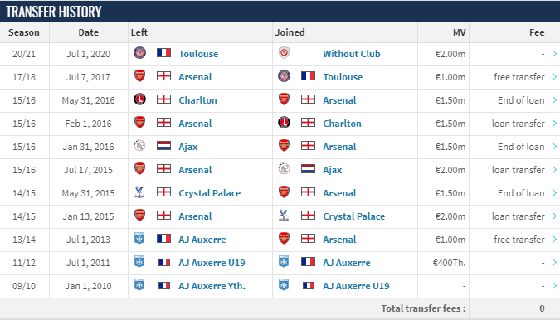560x320 pixels.
Task: Expand details arrow for Jan 13, 2015 loan
Action: click(x=554, y=216)
